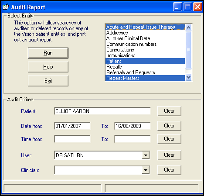The width and height of the screenshot is (204, 196).
Task: Select Recalls entity
Action: click(x=145, y=67)
